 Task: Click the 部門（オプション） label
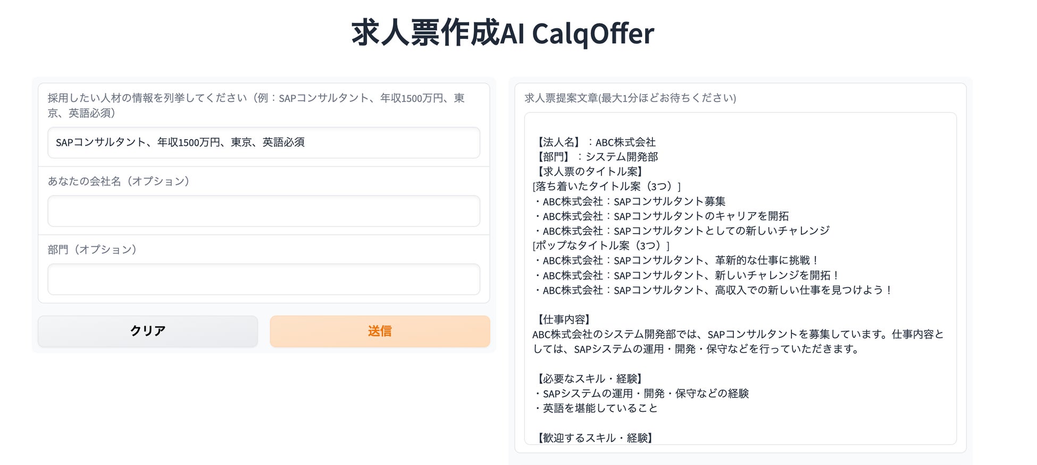[92, 250]
